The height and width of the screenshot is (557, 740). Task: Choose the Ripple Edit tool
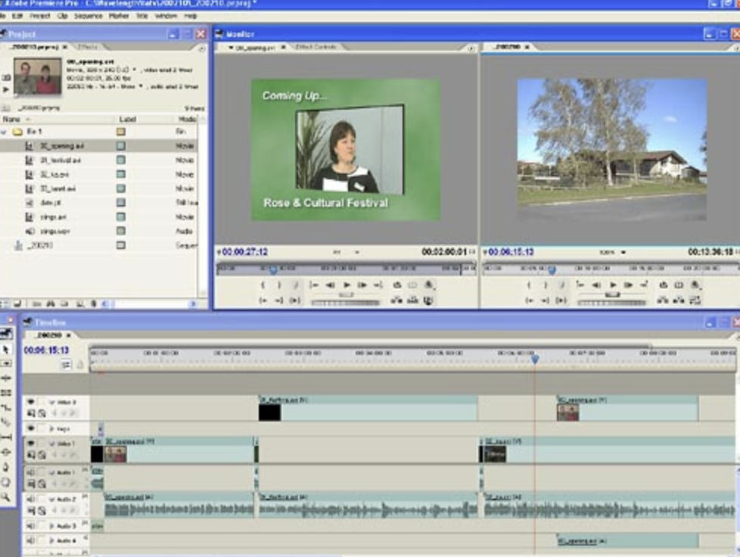7,378
